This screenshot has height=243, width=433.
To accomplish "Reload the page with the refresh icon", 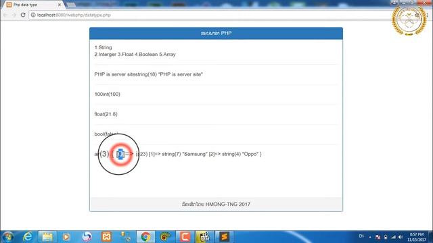I will tap(23, 15).
